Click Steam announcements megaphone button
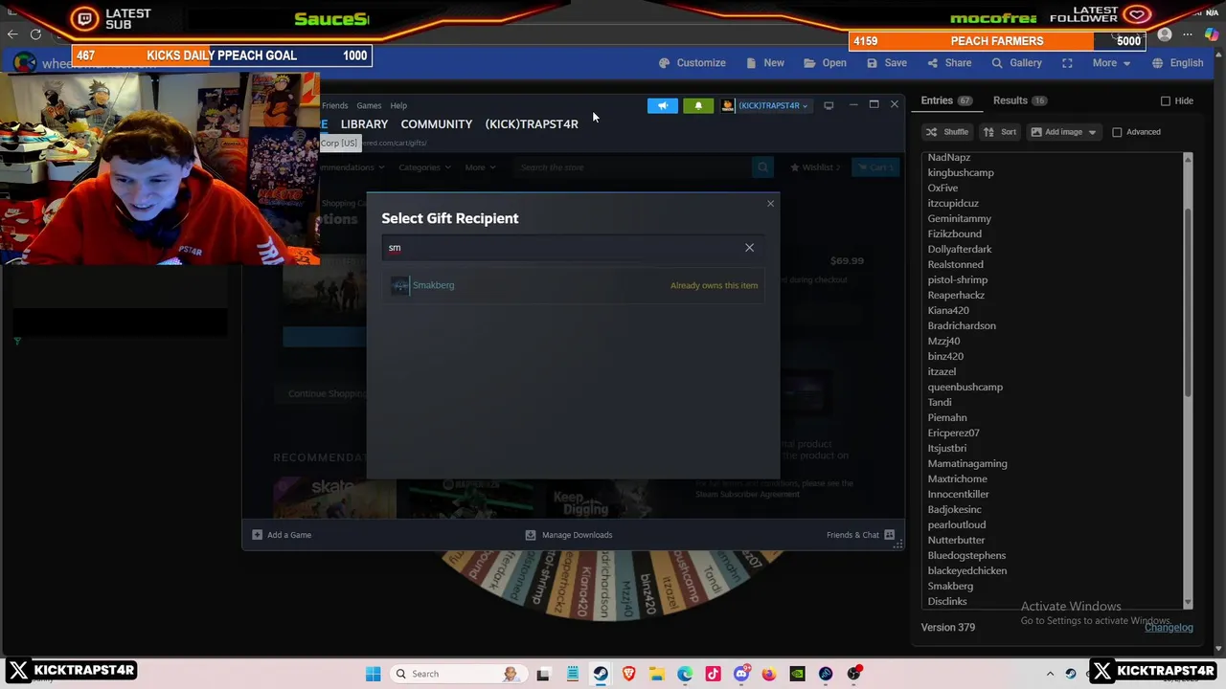 click(x=662, y=105)
